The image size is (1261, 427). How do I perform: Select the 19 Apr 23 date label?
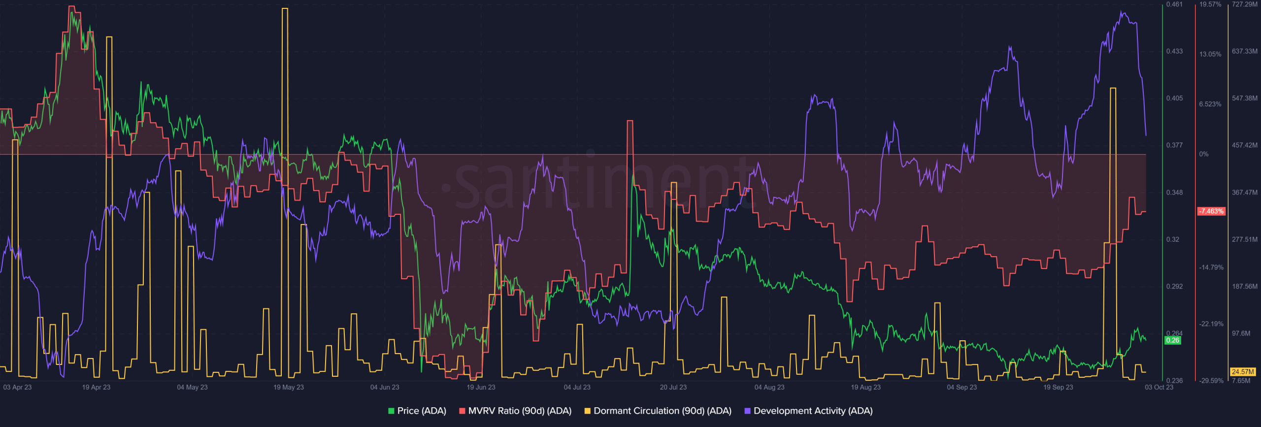96,387
